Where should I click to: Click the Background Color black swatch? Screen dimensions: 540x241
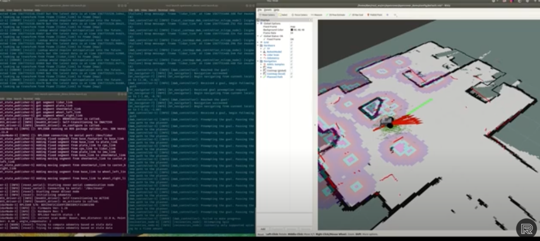(292, 29)
